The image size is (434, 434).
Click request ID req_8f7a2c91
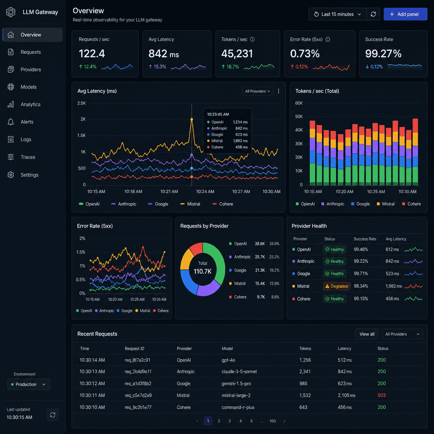[x=137, y=360]
